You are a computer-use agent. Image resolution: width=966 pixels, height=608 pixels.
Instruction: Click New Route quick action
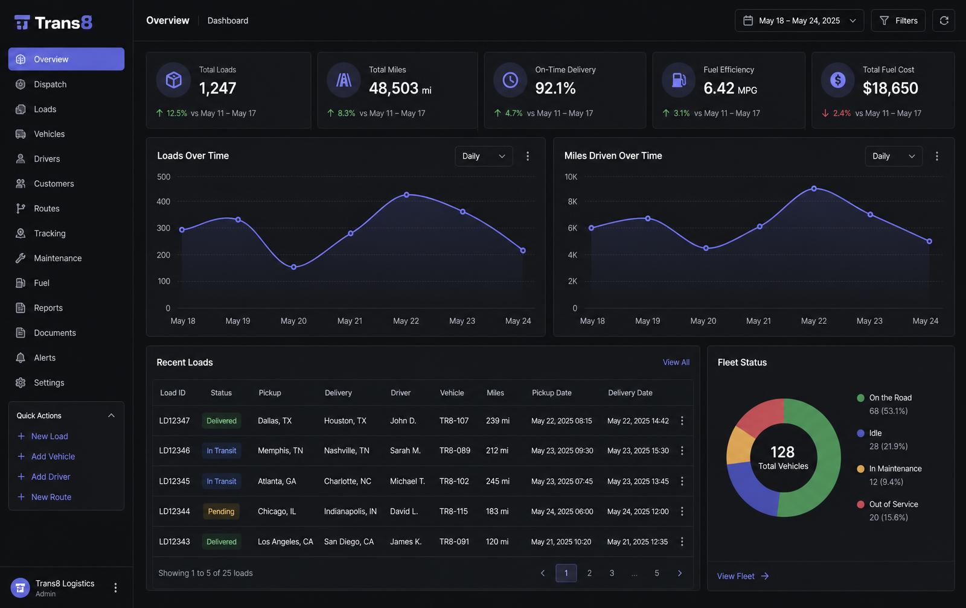point(44,497)
